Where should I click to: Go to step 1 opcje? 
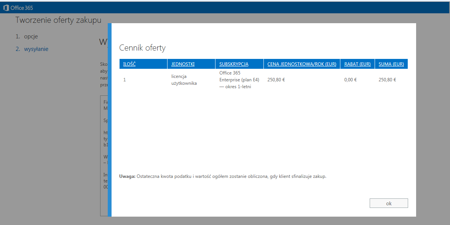coord(27,36)
